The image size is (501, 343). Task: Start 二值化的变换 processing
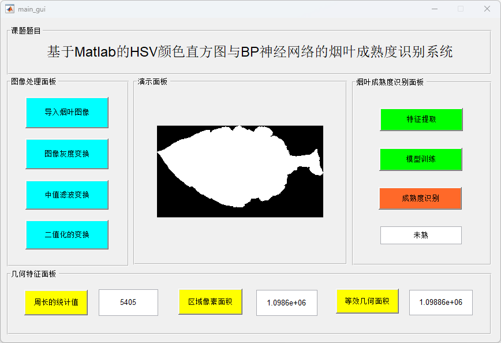[x=67, y=234]
